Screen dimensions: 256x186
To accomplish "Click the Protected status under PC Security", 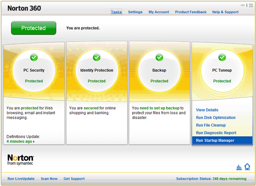I will [34, 81].
